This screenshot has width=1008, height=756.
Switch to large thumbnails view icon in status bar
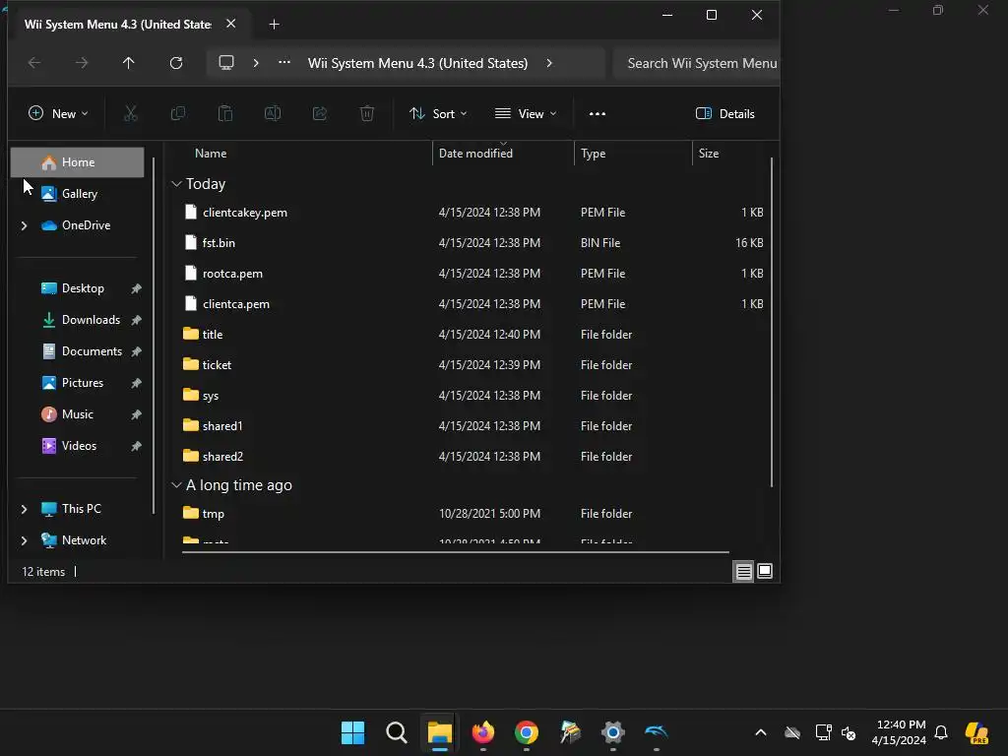[765, 571]
